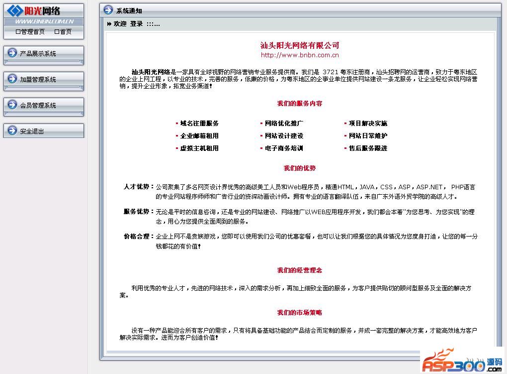Click the 系统通知 panel title

coord(129,10)
